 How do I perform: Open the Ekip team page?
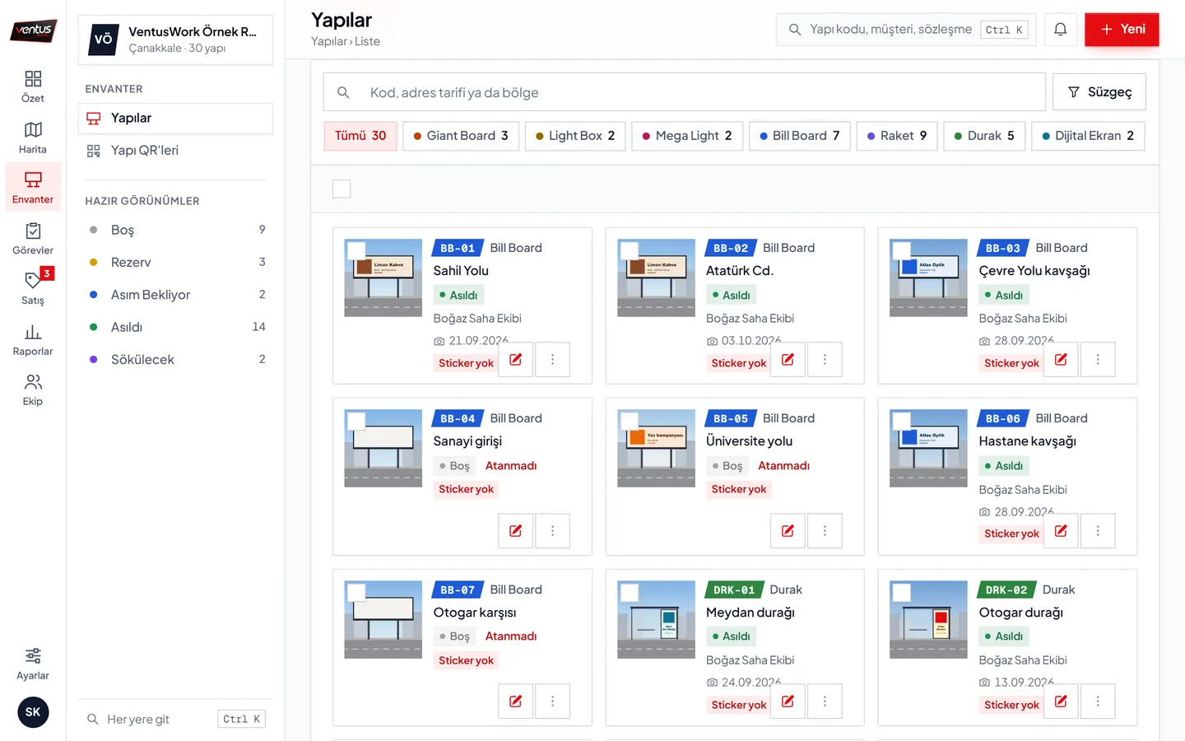click(33, 389)
